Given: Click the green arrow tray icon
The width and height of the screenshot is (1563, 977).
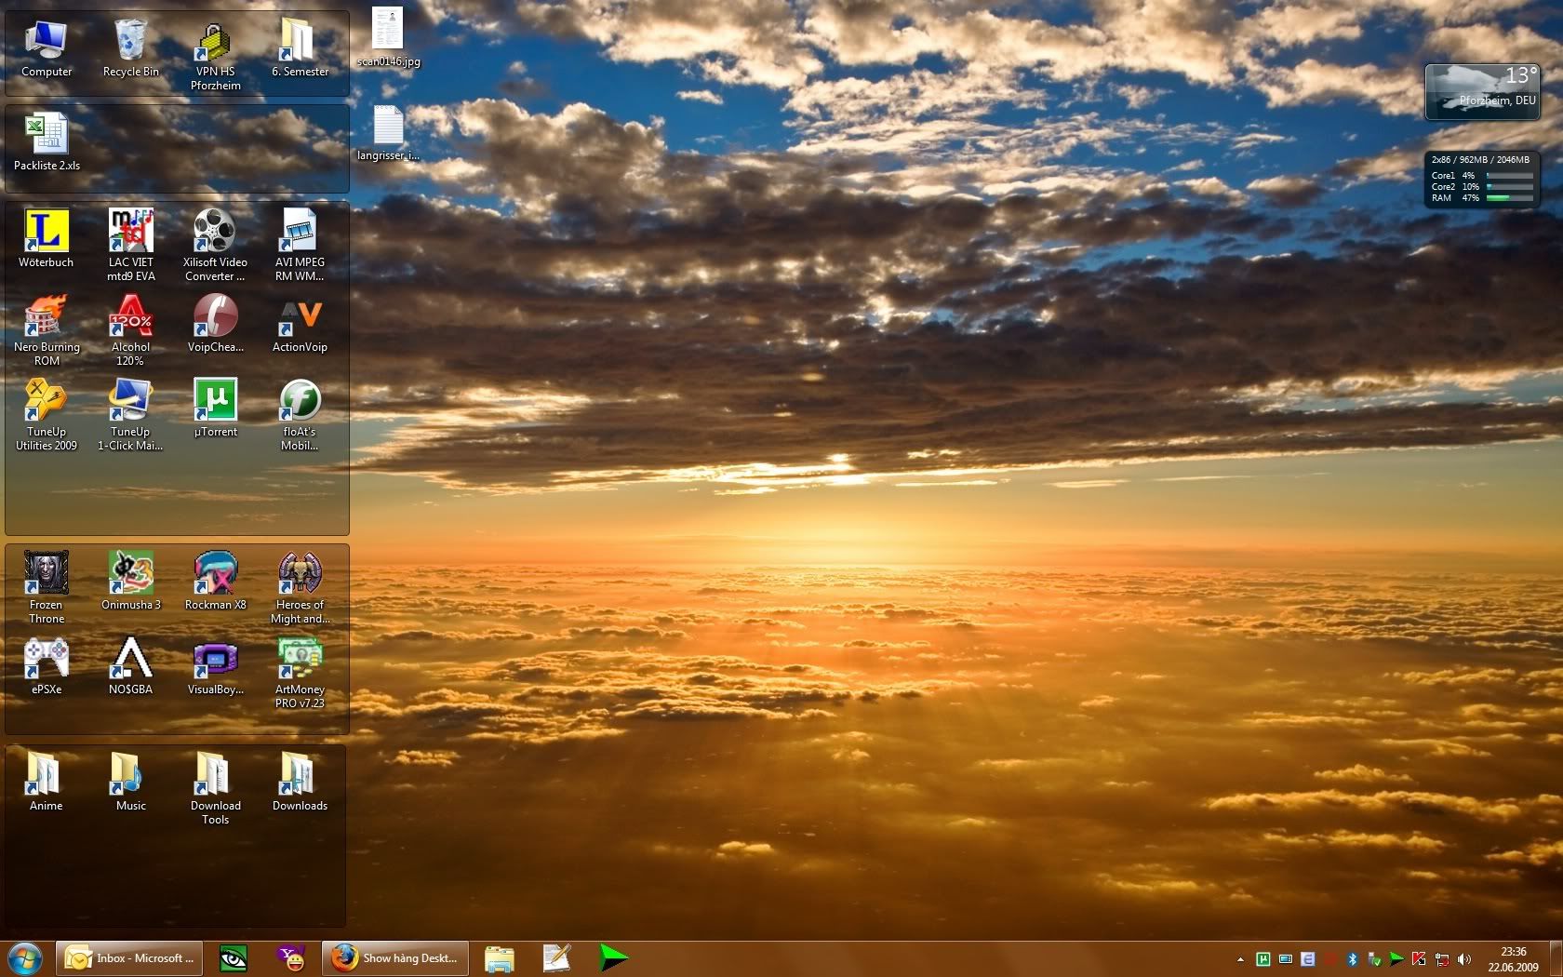Looking at the screenshot, I should (1396, 959).
